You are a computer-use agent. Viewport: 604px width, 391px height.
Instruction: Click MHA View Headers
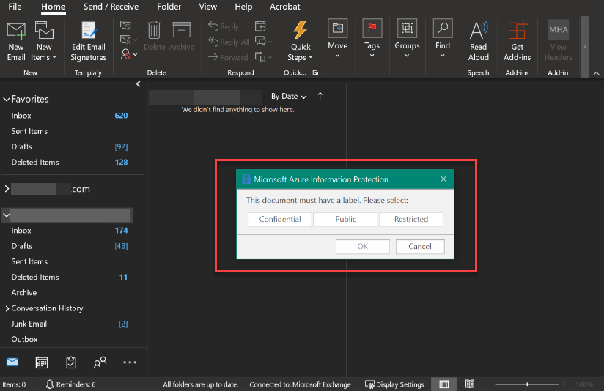click(x=558, y=41)
